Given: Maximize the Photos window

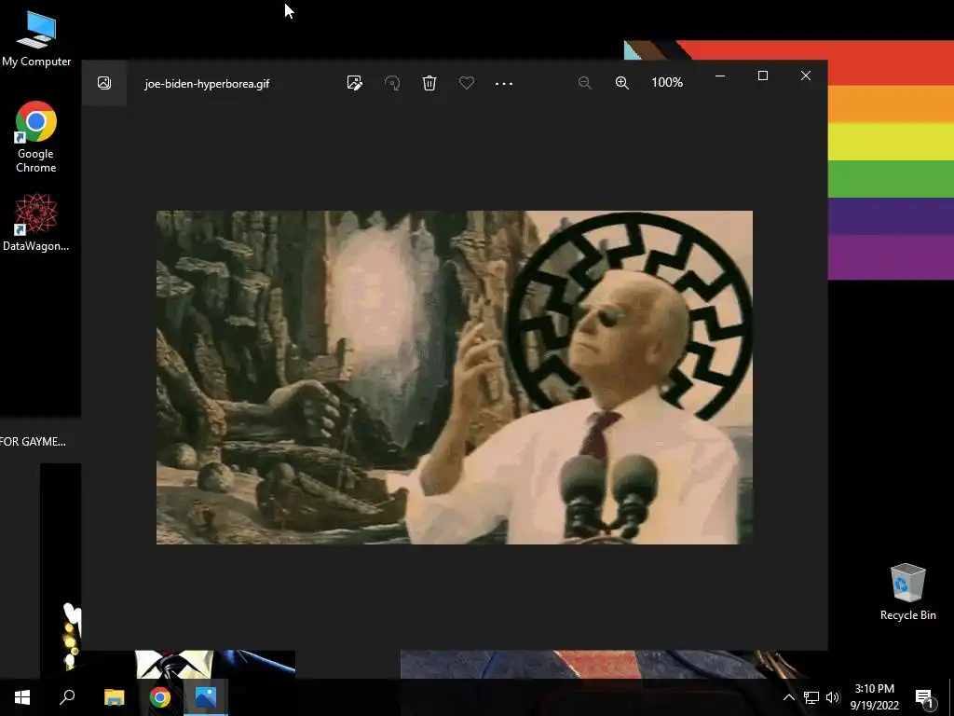Looking at the screenshot, I should point(763,76).
